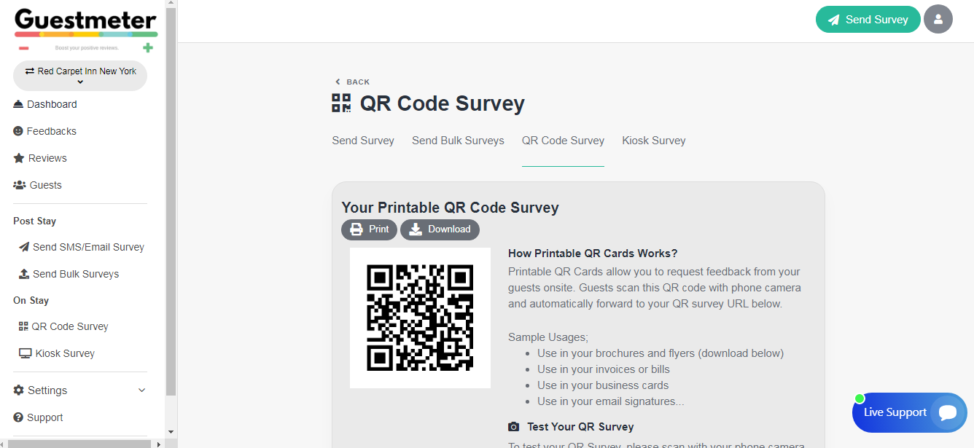The image size is (974, 448).
Task: Click the QR code image thumbnail
Action: point(420,318)
